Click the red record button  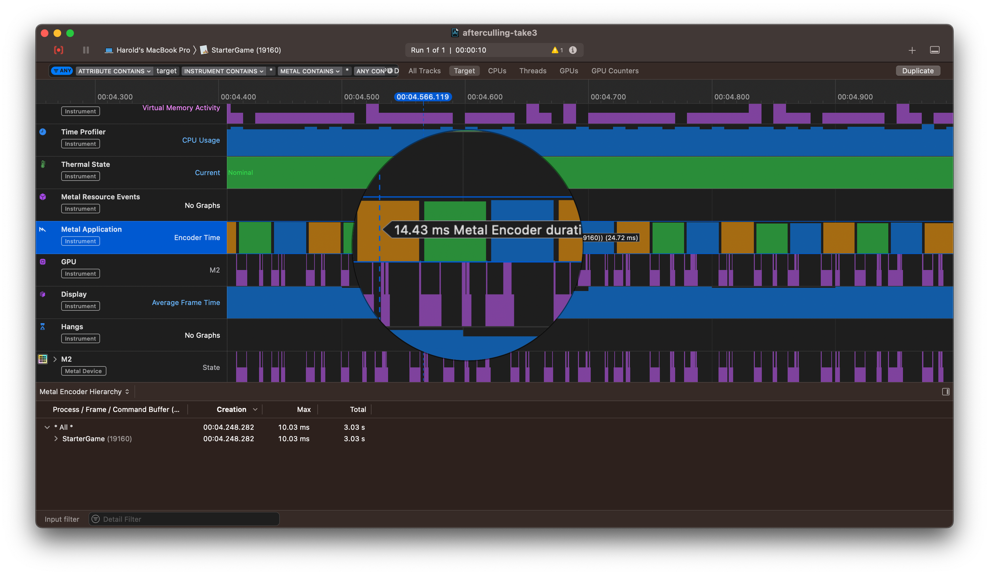[59, 50]
